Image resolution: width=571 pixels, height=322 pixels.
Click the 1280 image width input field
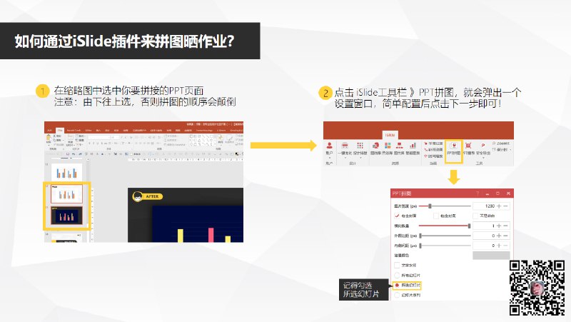[x=485, y=206]
